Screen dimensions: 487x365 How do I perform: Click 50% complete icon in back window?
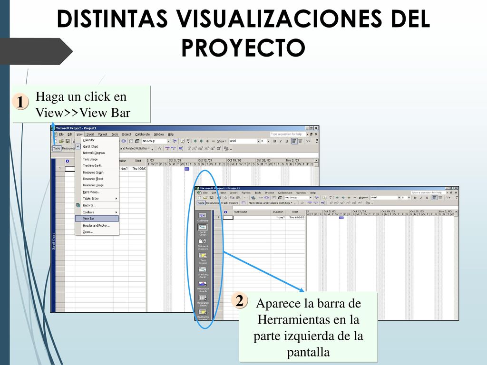click(x=200, y=149)
